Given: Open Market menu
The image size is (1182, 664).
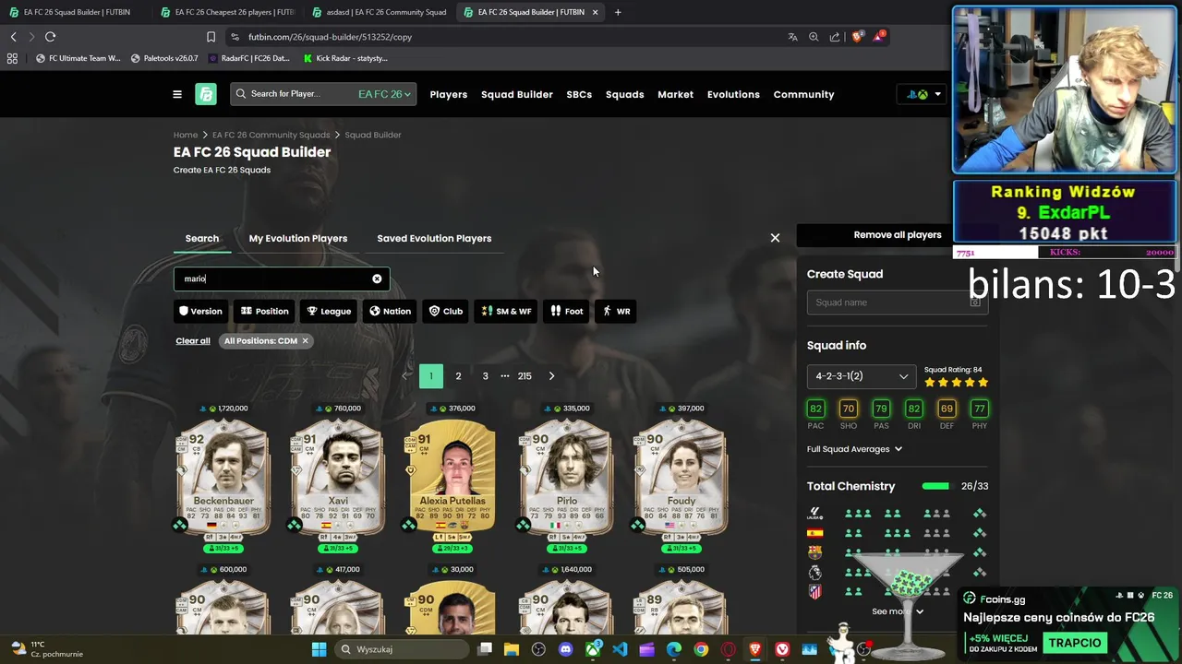Looking at the screenshot, I should click(x=675, y=94).
